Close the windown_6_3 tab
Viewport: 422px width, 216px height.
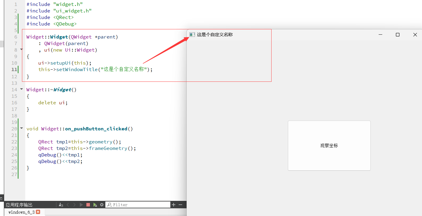[38, 212]
